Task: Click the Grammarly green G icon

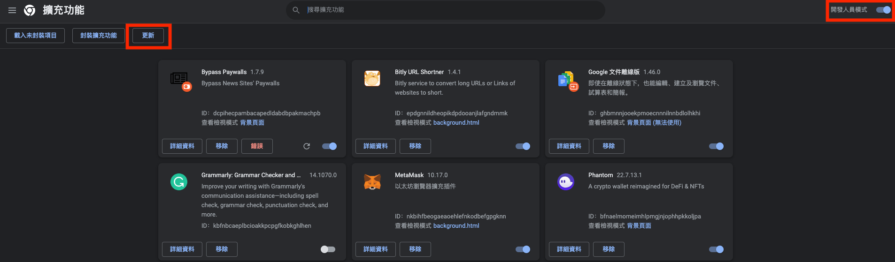Action: (x=179, y=181)
